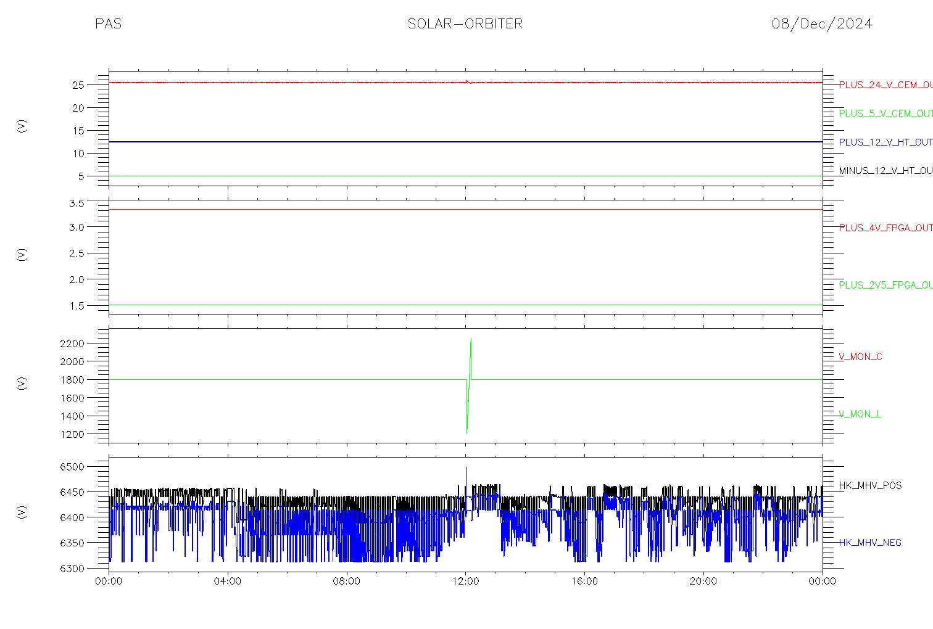
Task: Click the 6500 tick on MHV panel
Action: (x=72, y=467)
